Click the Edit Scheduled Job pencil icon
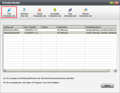120x93 pixels. pyautogui.click(x=9, y=10)
